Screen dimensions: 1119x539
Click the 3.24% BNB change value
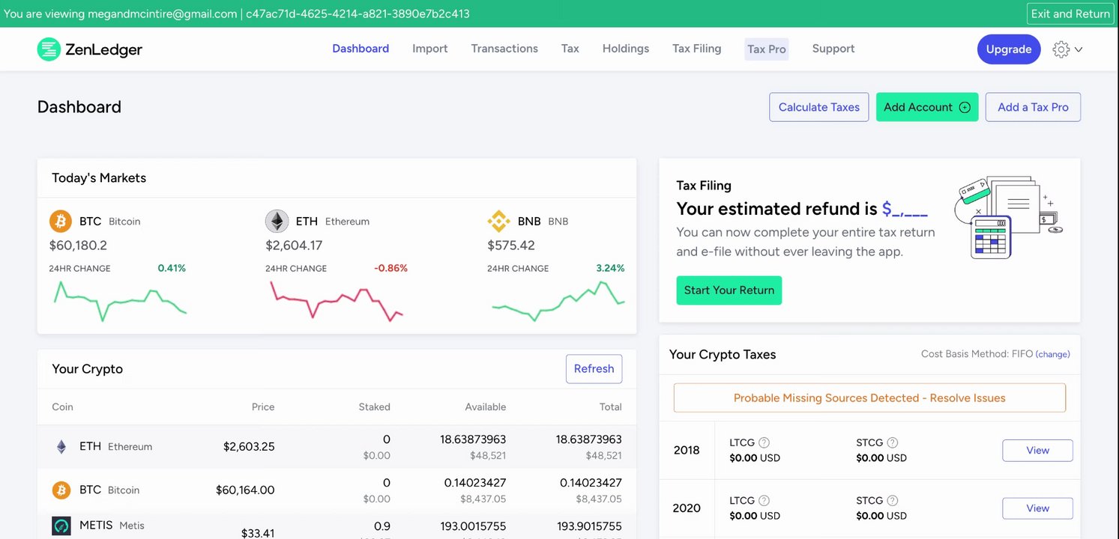(x=610, y=268)
